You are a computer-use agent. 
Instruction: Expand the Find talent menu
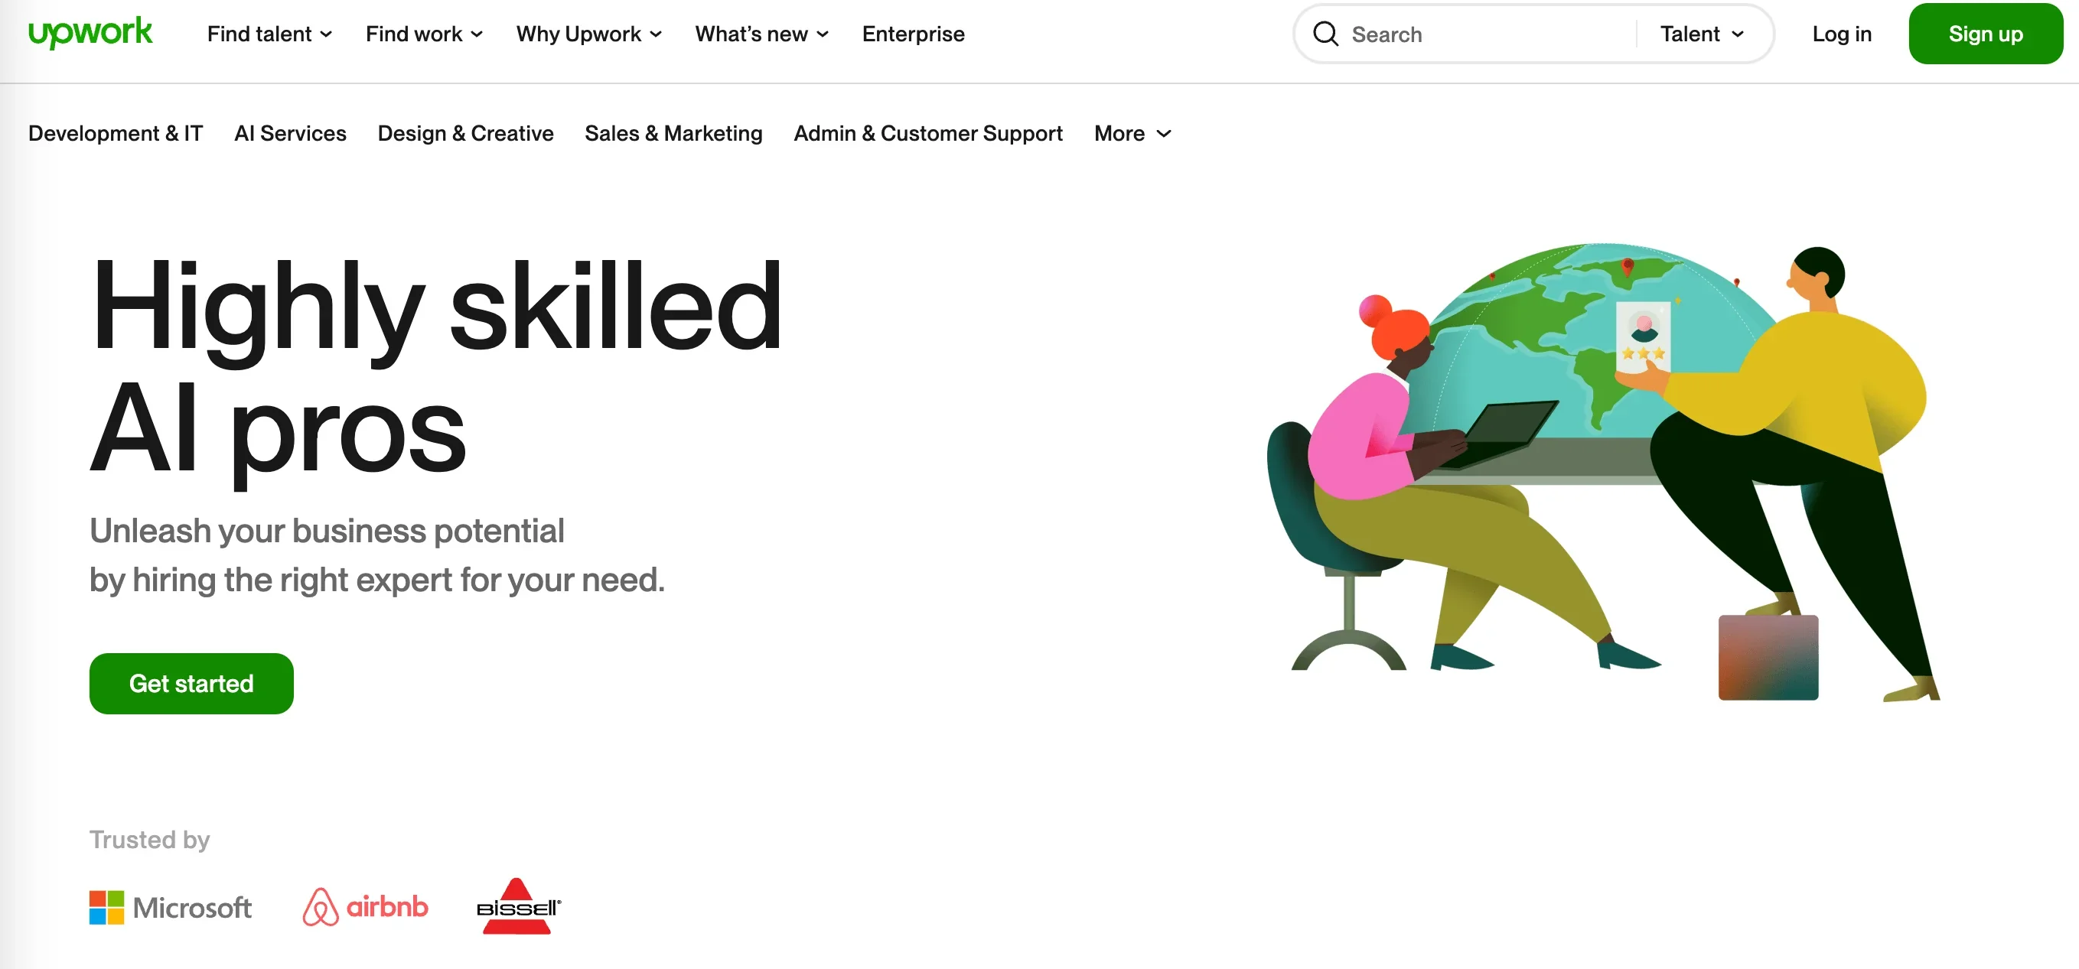269,34
